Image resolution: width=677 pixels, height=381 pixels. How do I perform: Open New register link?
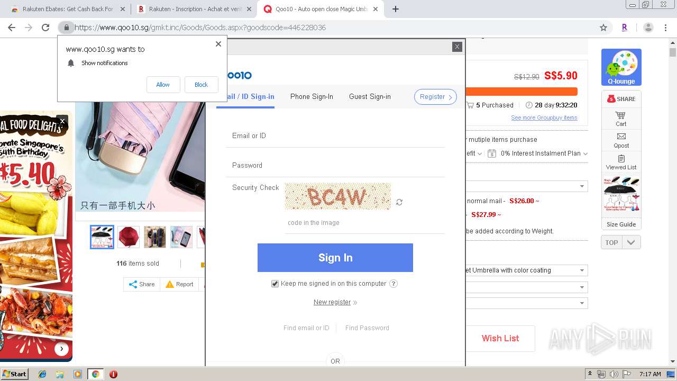pos(332,302)
